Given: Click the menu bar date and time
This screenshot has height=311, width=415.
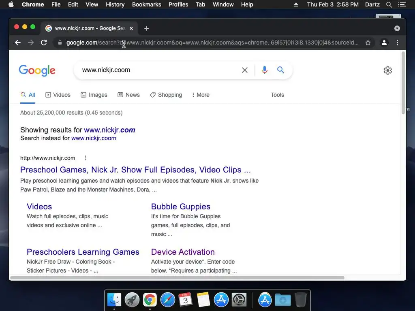Looking at the screenshot, I should pos(333,4).
